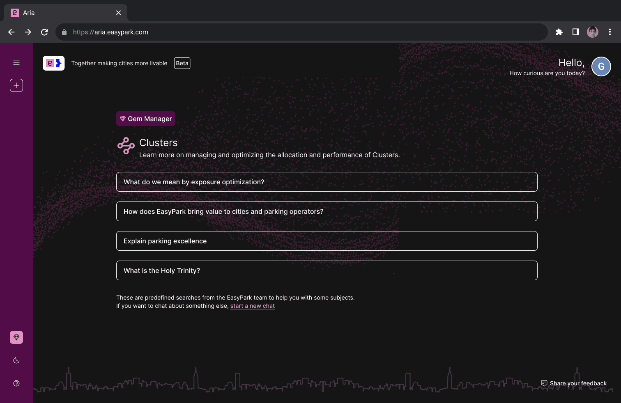This screenshot has height=403, width=621.
Task: Click the Beta badge
Action: point(182,63)
